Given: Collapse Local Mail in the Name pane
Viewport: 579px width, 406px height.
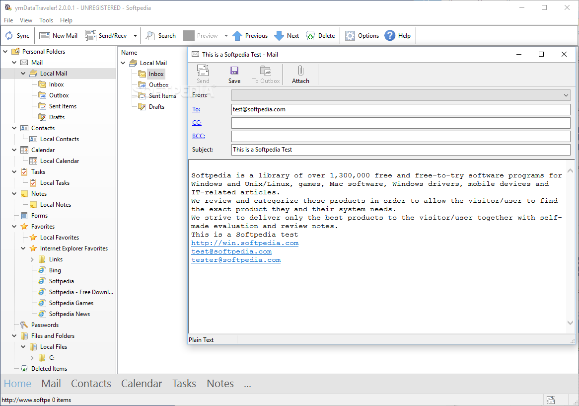Looking at the screenshot, I should coord(123,63).
